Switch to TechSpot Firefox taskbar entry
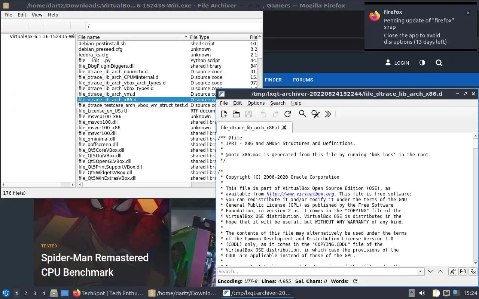This screenshot has width=479, height=299. pyautogui.click(x=108, y=293)
